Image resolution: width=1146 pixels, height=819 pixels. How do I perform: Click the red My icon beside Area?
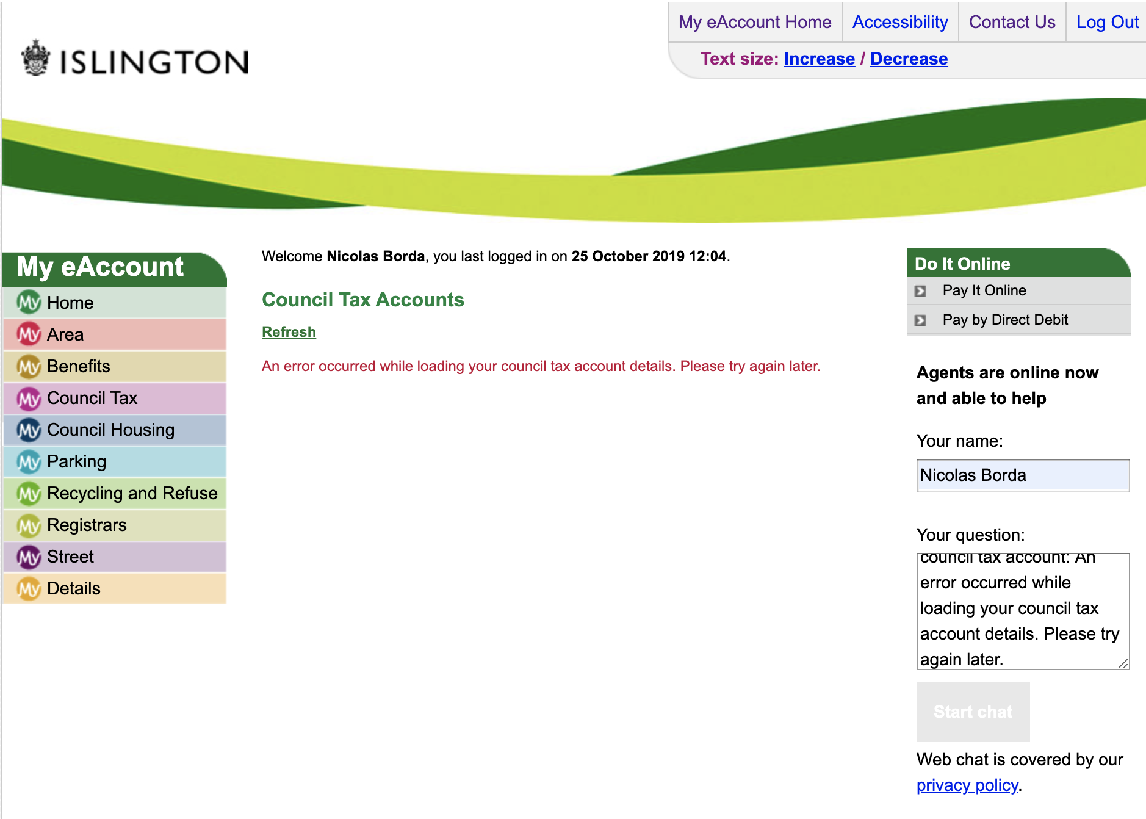click(29, 334)
